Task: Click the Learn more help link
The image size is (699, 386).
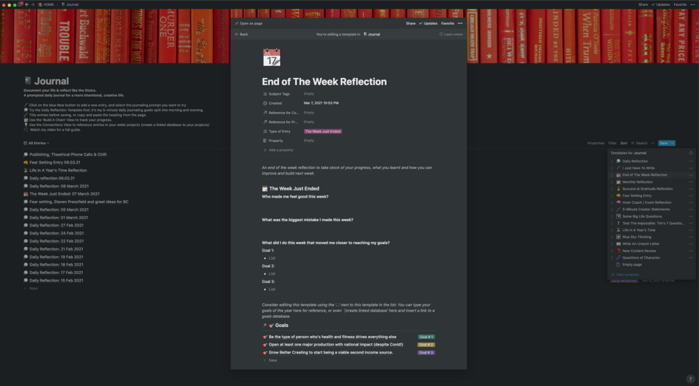Action: coord(451,34)
